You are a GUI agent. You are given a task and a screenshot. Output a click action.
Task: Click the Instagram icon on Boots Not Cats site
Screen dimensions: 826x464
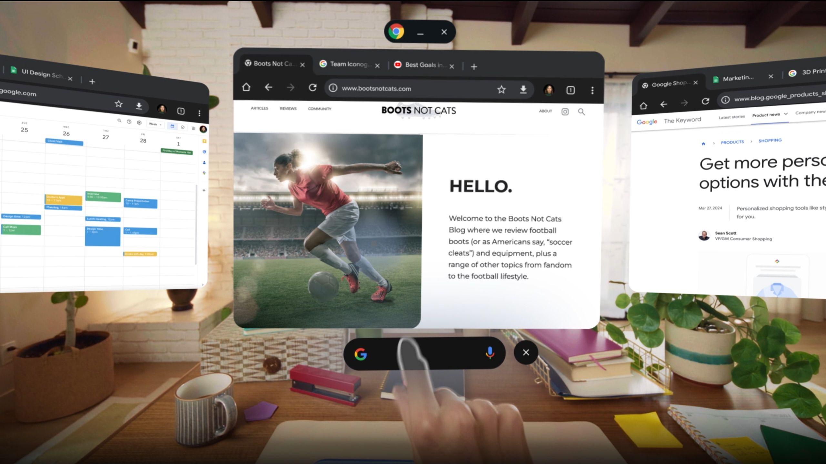565,111
